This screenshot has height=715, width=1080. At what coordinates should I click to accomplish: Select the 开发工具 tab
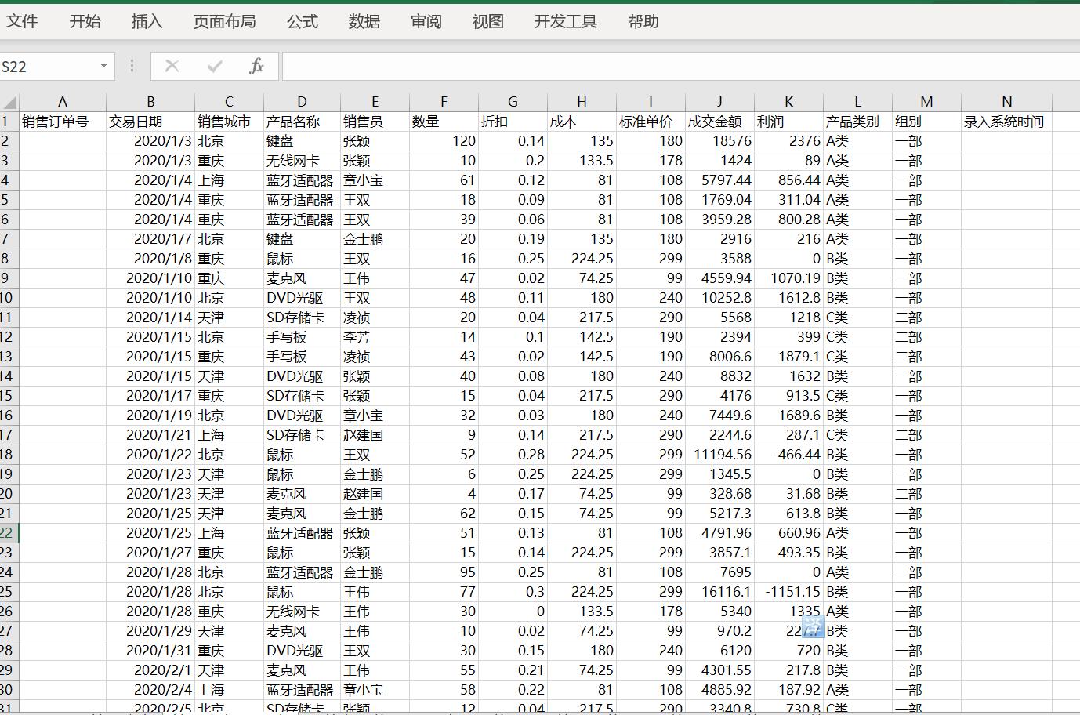pyautogui.click(x=565, y=22)
